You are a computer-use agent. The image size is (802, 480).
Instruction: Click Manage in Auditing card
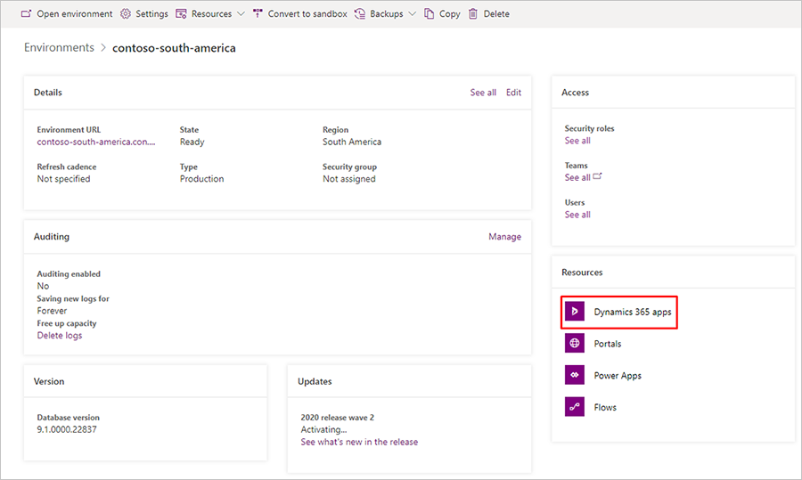click(505, 237)
